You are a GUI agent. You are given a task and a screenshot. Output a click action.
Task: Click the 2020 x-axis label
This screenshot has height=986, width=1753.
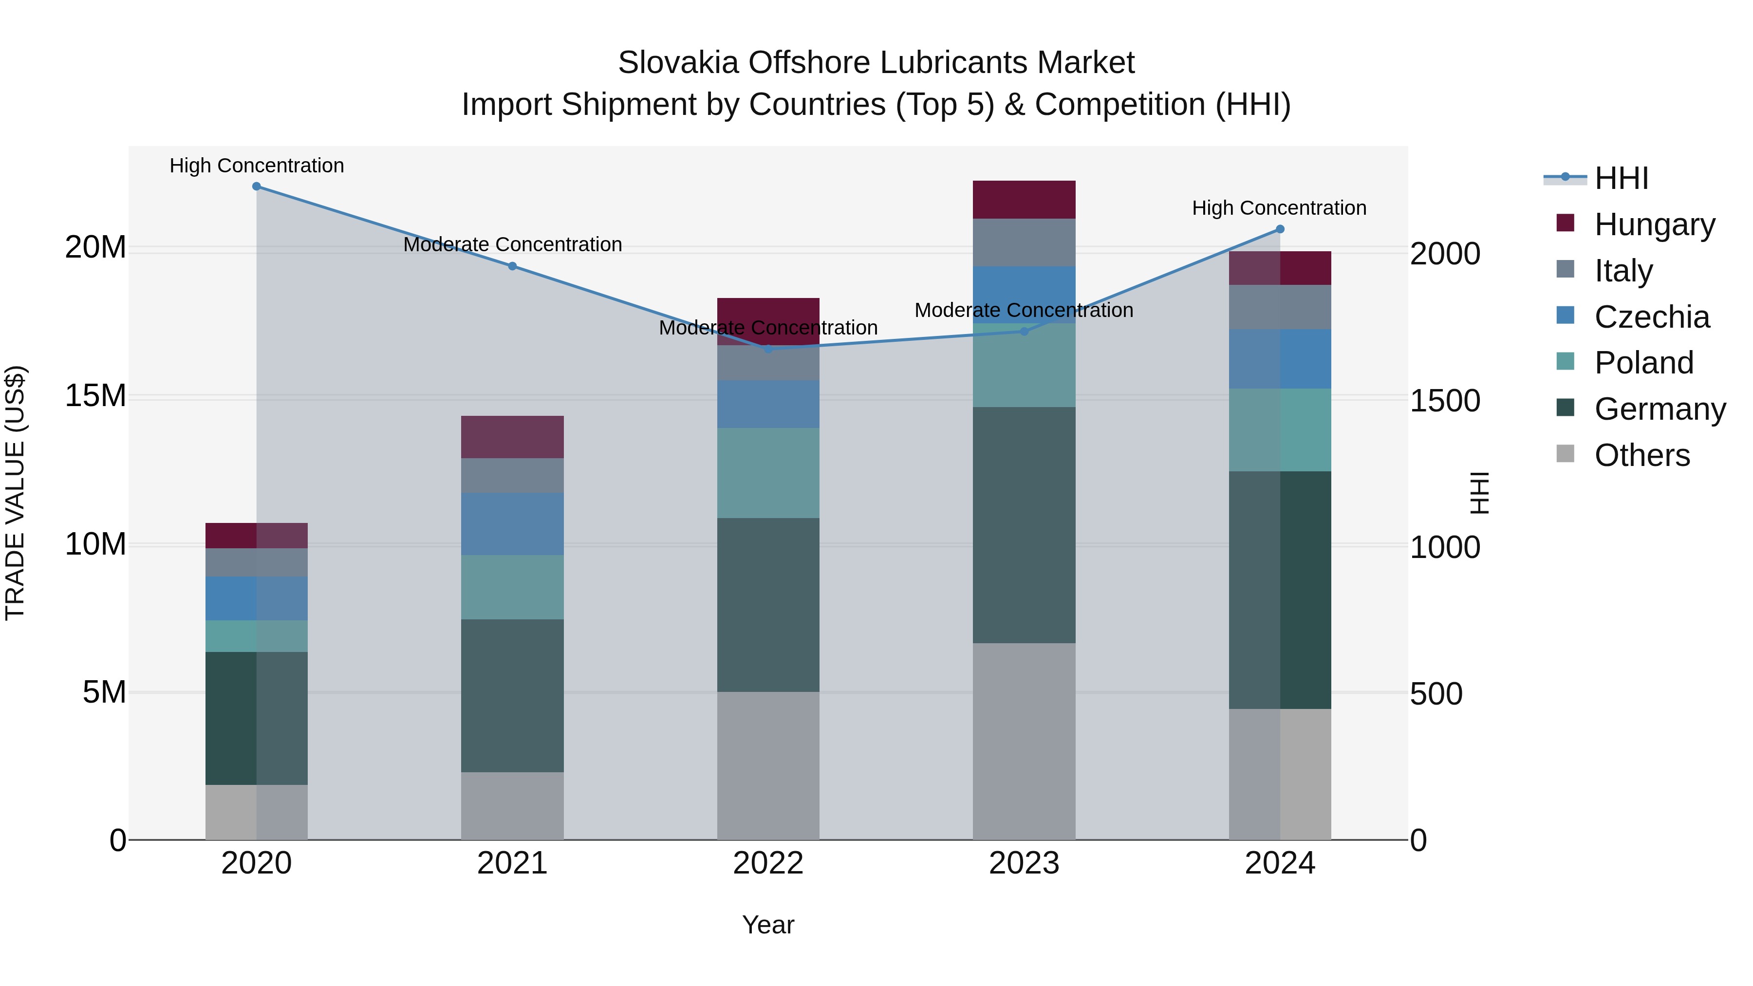tap(257, 863)
